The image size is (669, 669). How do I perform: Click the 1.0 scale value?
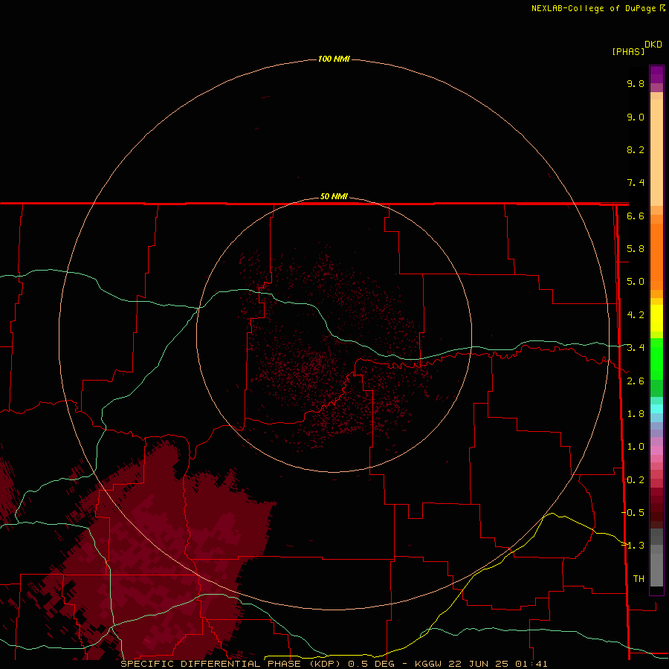[636, 447]
